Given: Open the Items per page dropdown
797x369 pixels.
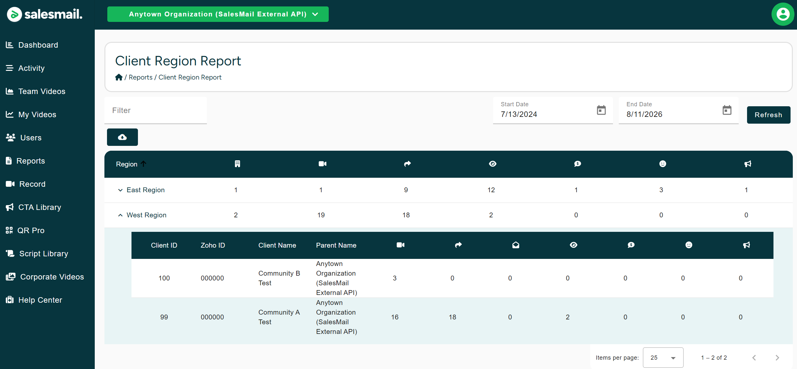Looking at the screenshot, I should [x=663, y=357].
